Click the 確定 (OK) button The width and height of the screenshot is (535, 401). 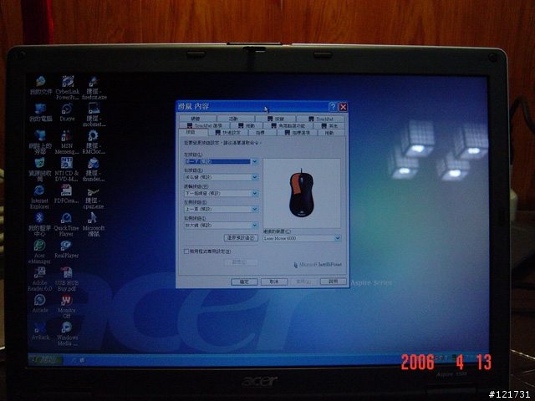[x=244, y=282]
